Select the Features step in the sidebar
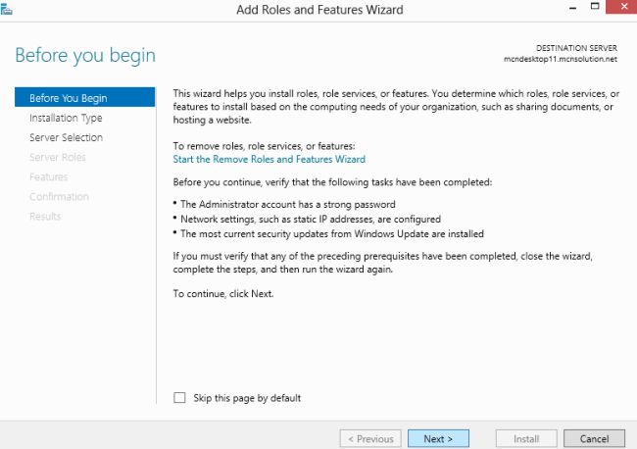Image resolution: width=637 pixels, height=449 pixels. pyautogui.click(x=49, y=176)
